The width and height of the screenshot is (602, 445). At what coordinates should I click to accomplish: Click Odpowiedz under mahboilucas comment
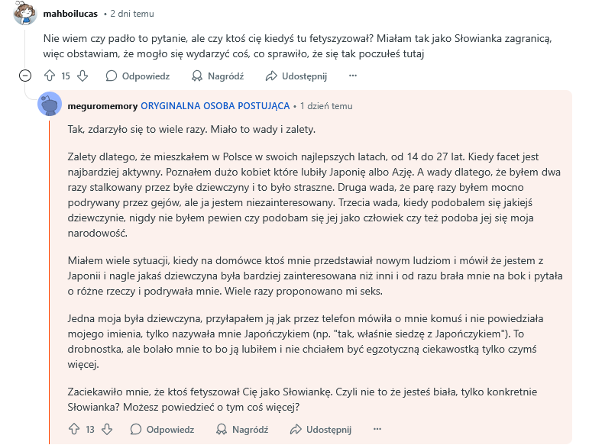pos(138,76)
